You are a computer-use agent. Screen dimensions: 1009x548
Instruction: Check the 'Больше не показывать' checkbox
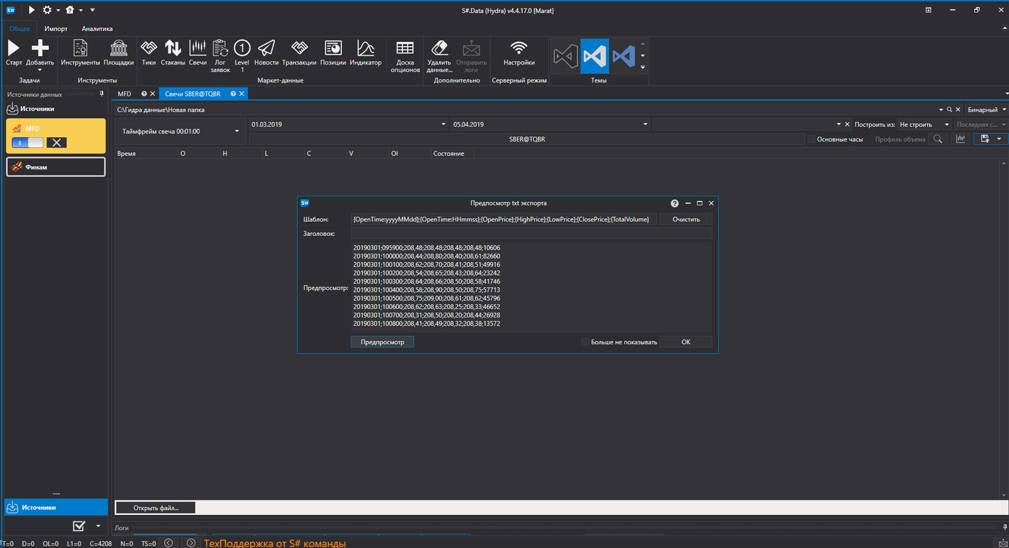pyautogui.click(x=586, y=342)
